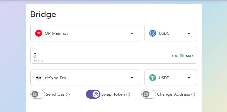Expand the zkSync Era destination chain dropdown
This screenshot has height=112, width=227.
85,78
